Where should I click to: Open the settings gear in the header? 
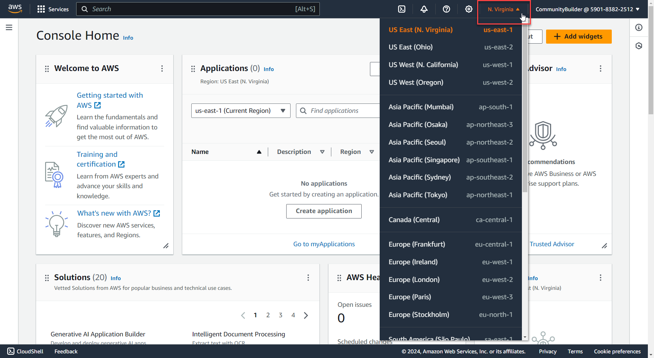469,9
